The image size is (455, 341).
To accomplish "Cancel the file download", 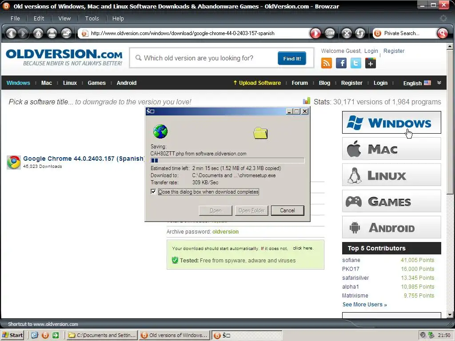I will coord(287,210).
